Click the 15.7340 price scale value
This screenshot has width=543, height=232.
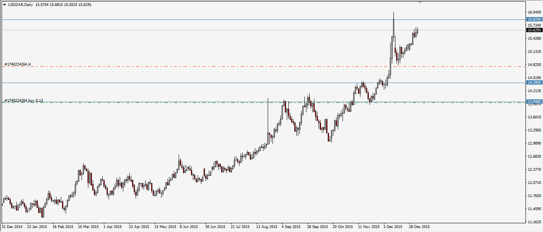pos(534,25)
